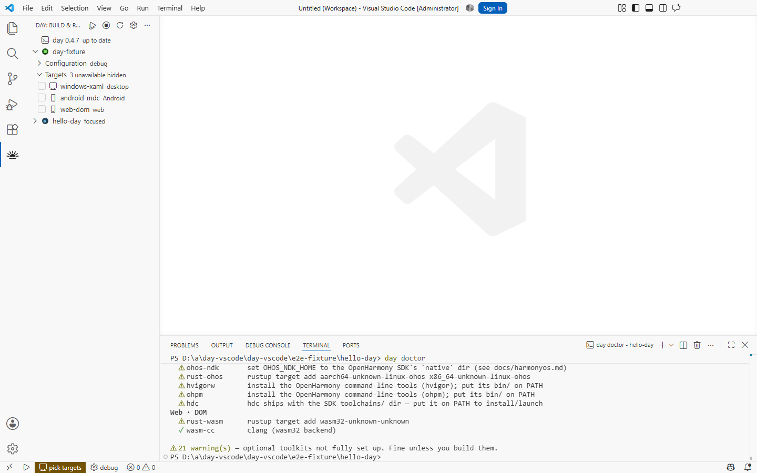The width and height of the screenshot is (757, 473).
Task: Open Copilot status icon in status bar
Action: [731, 467]
